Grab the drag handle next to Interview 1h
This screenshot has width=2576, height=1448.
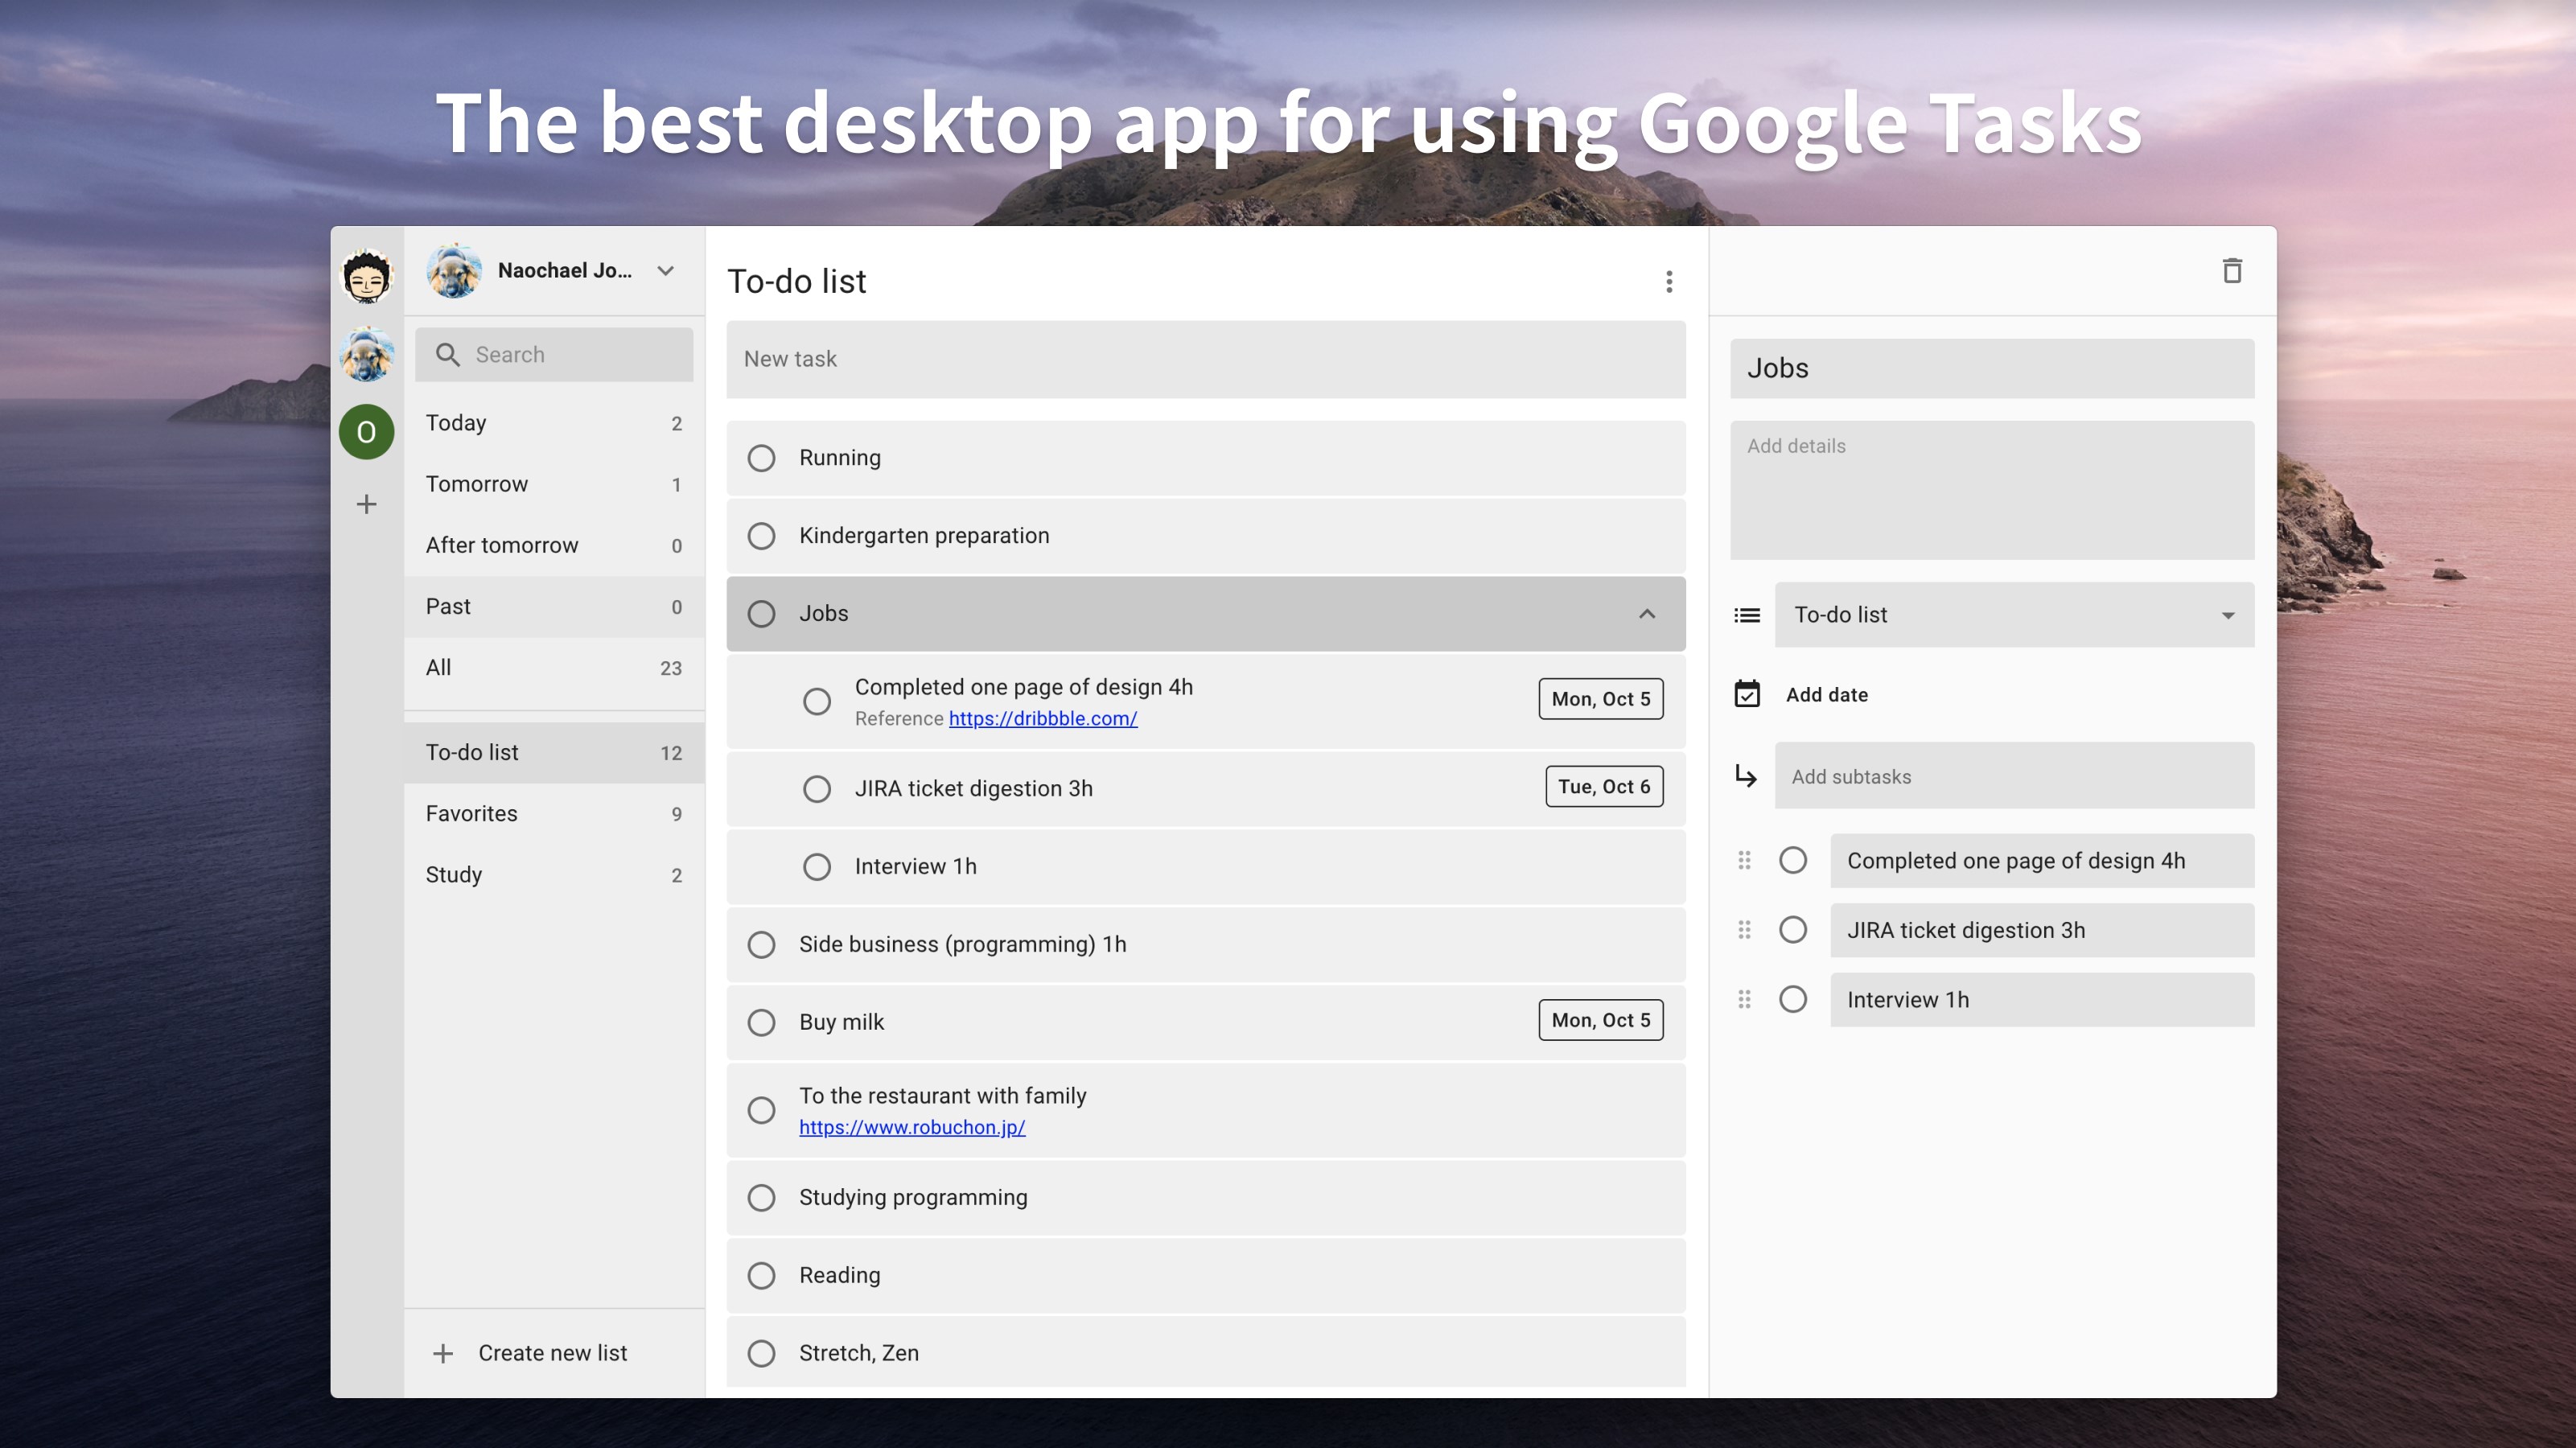[x=1744, y=999]
